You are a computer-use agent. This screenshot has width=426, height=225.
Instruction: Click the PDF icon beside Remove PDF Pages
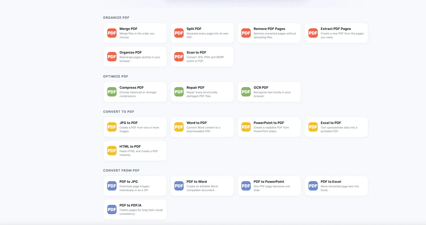[246, 33]
